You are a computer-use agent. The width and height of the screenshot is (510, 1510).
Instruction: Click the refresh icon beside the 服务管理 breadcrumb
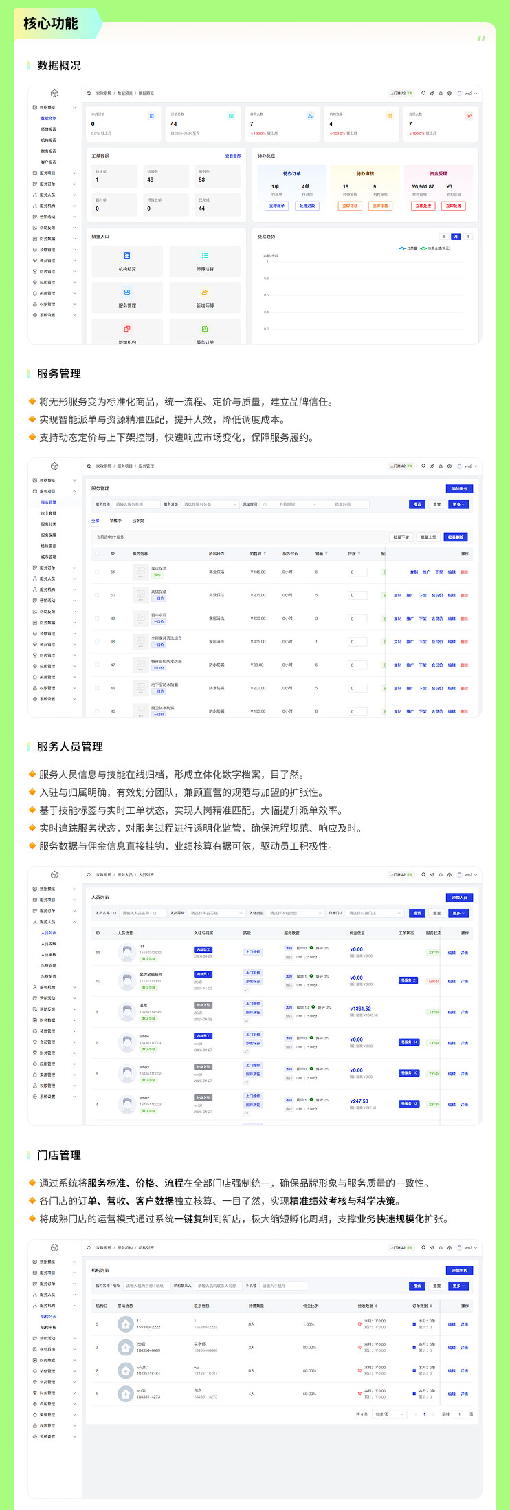(89, 466)
